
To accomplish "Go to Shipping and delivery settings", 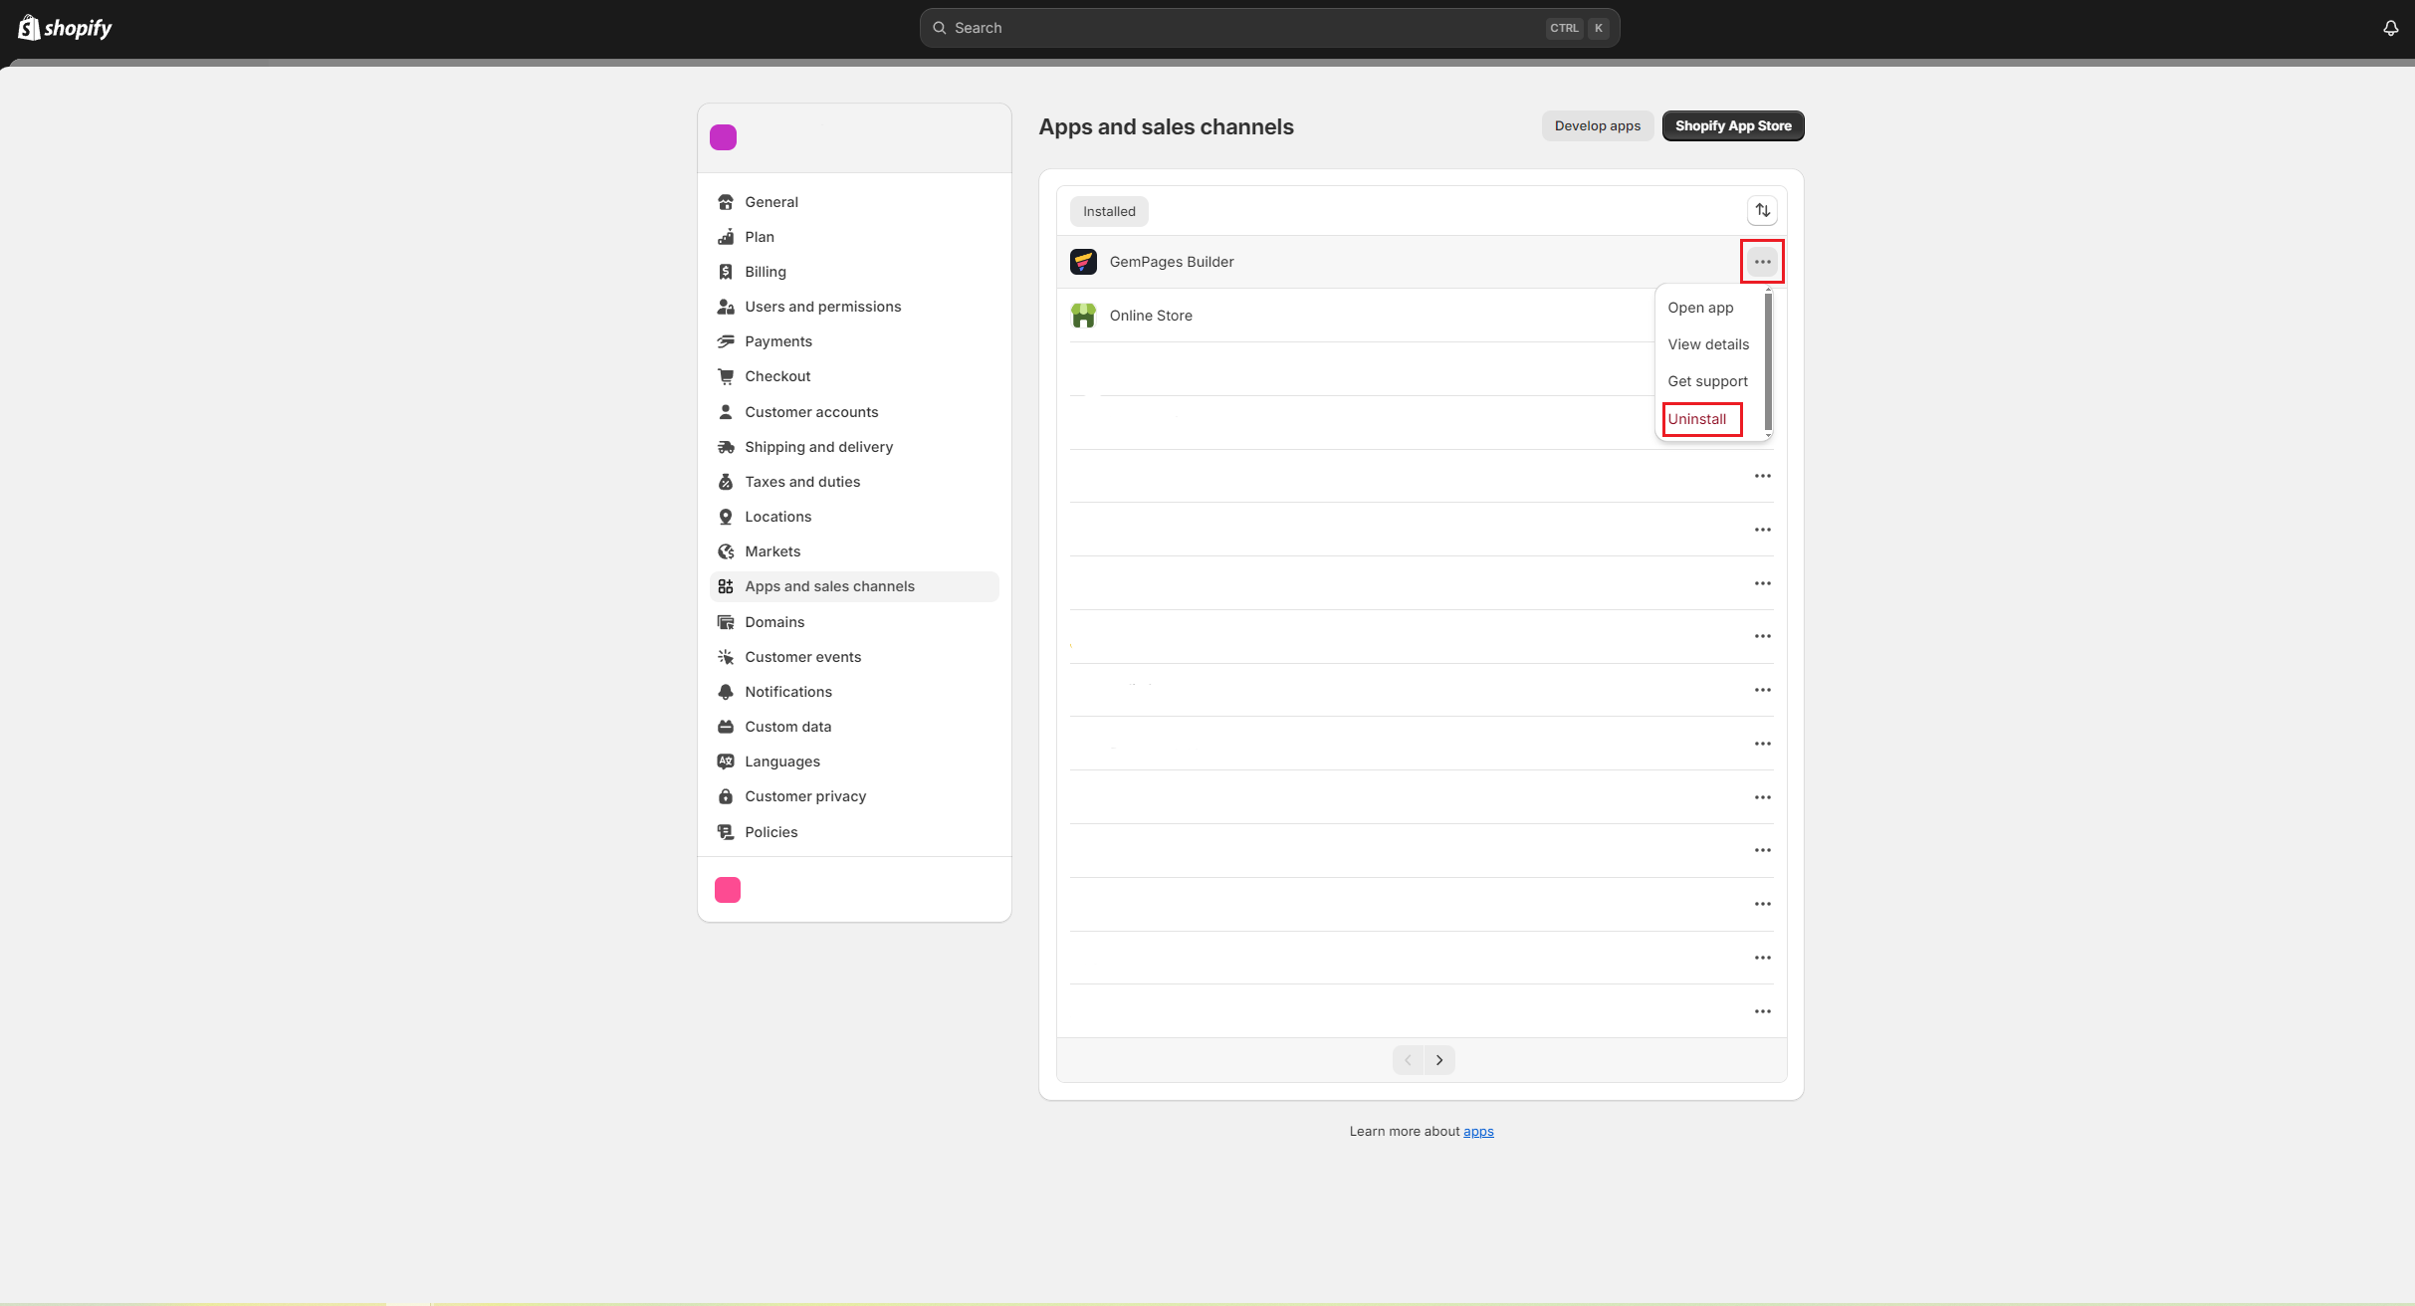I will click(818, 447).
